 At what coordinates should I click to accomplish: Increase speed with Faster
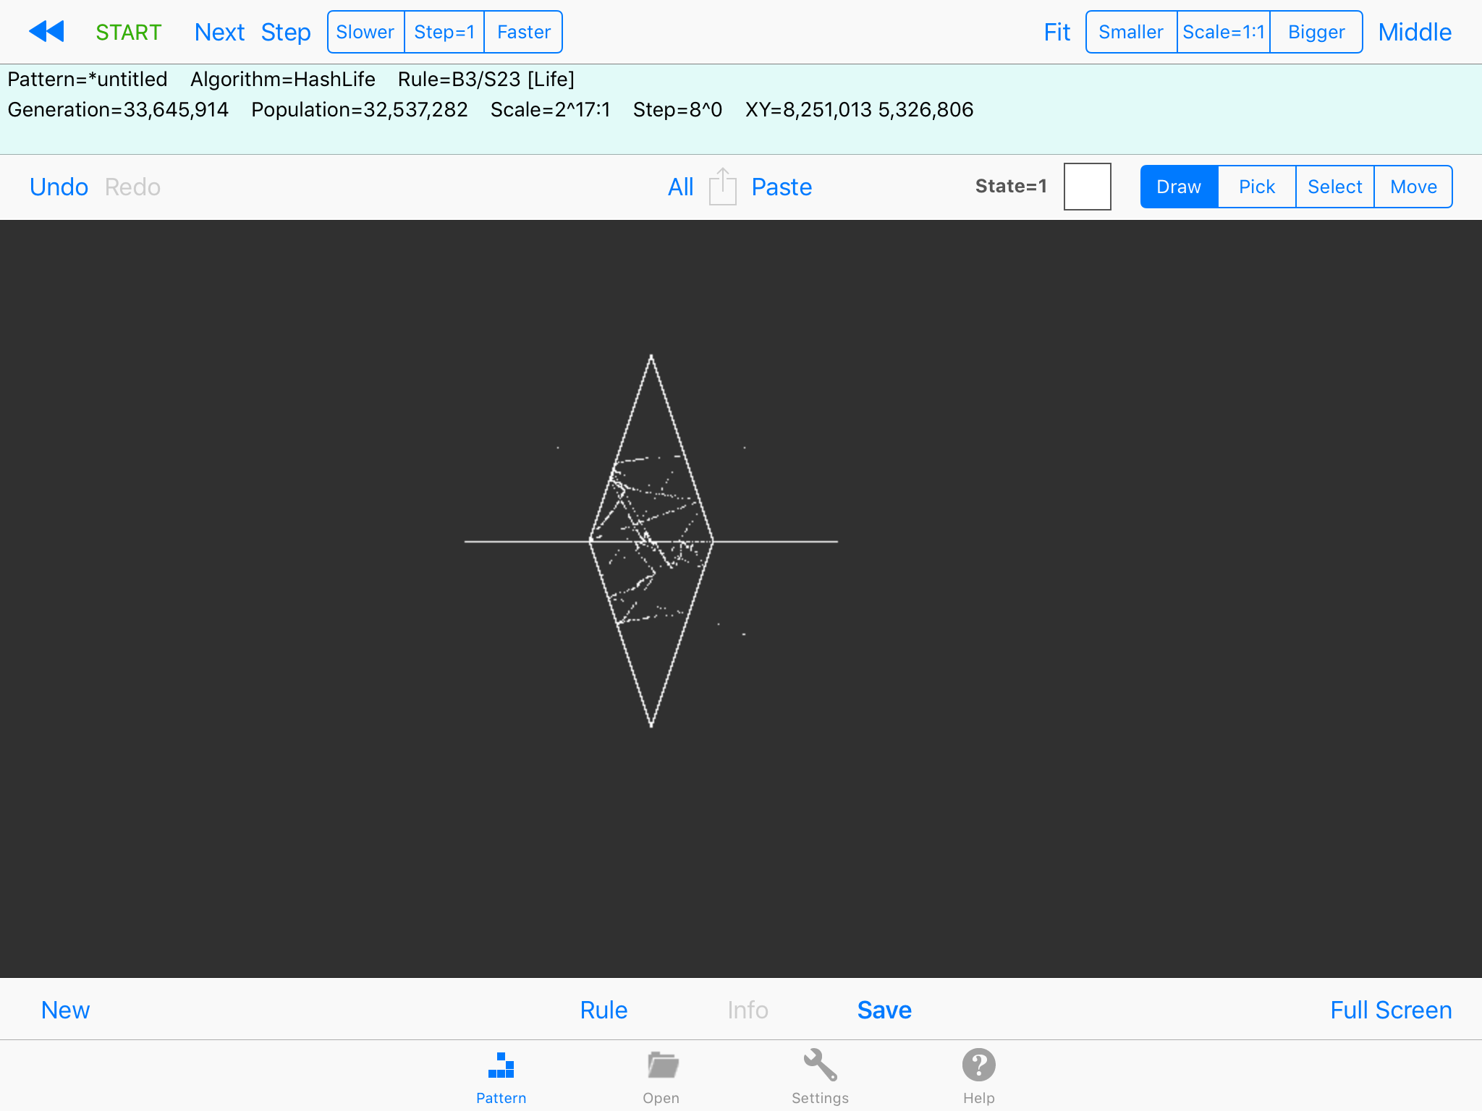[523, 32]
